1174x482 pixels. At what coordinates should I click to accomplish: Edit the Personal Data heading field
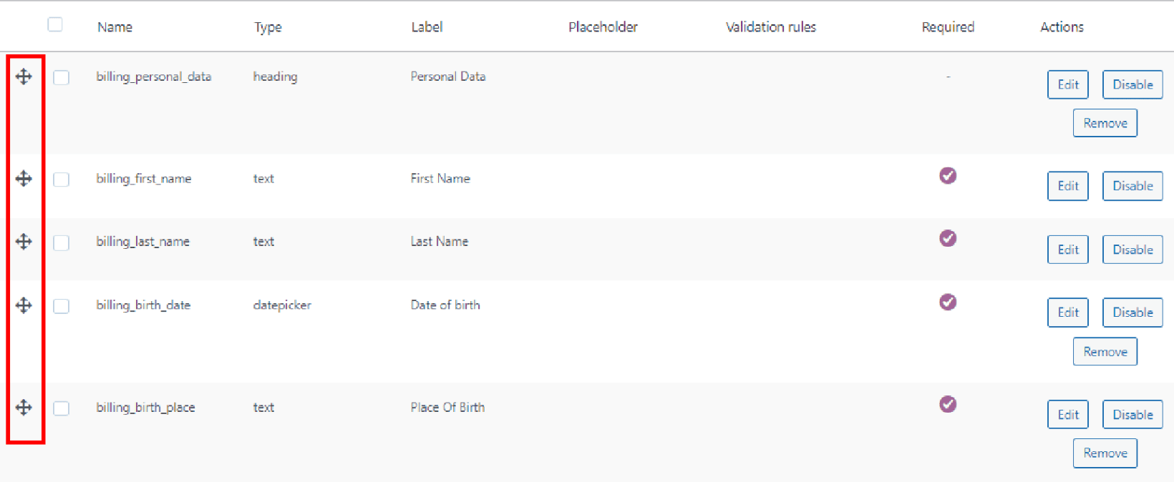pos(1067,84)
